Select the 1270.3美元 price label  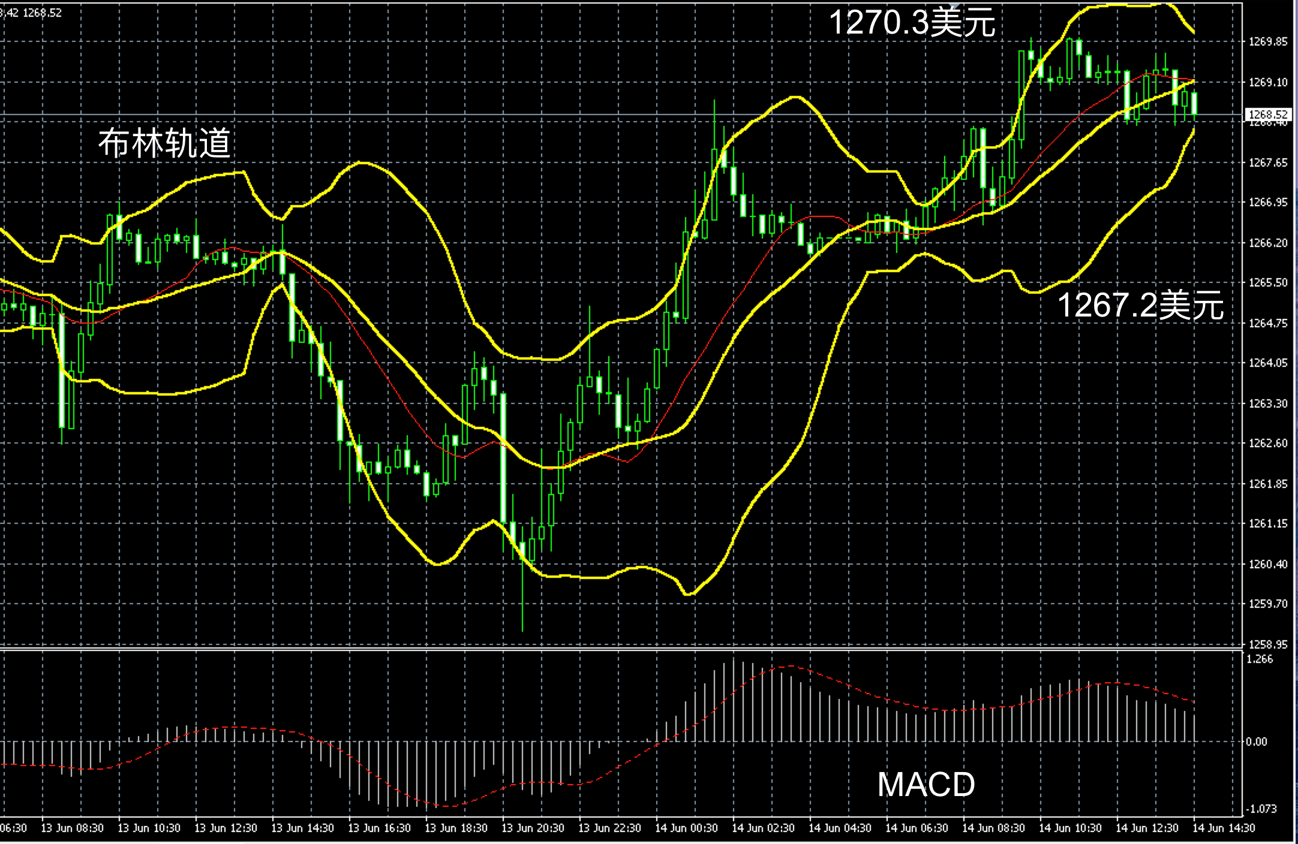[912, 23]
